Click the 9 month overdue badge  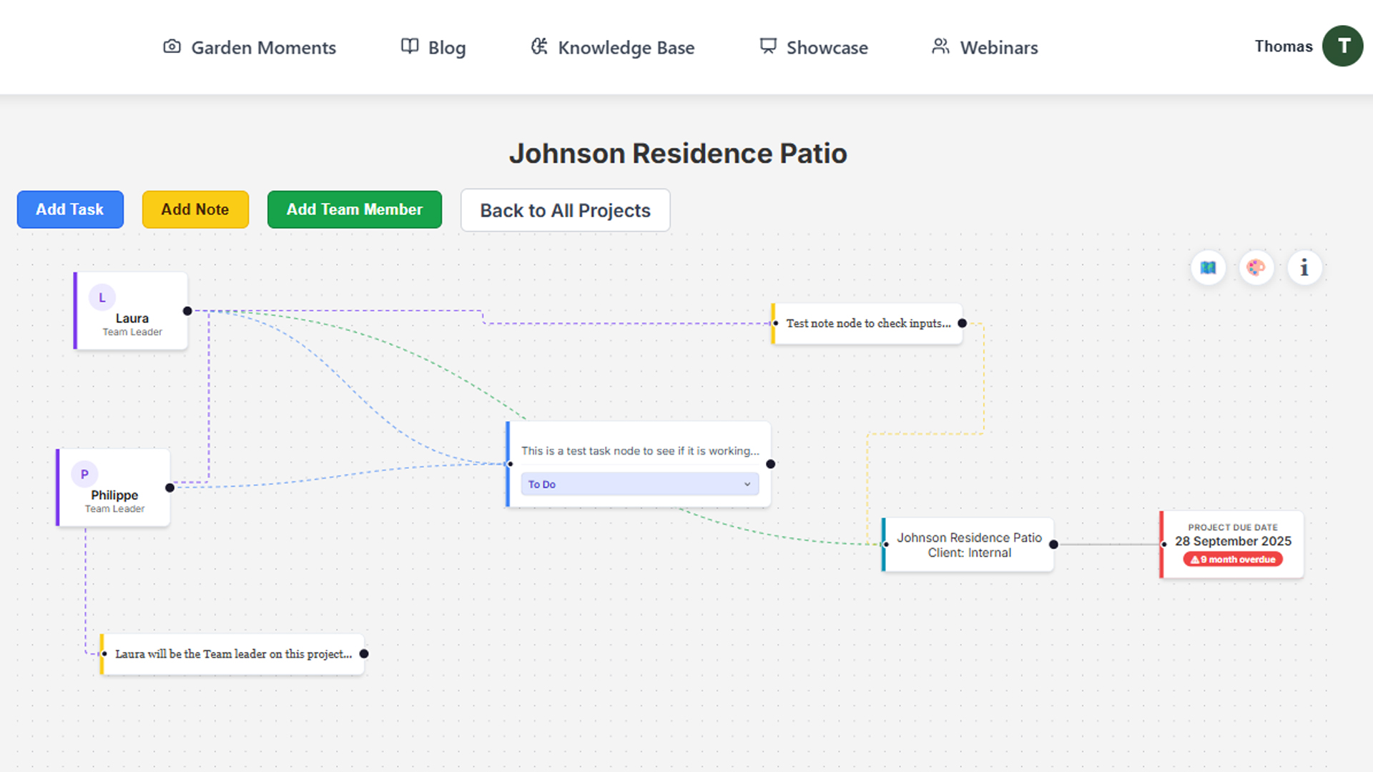point(1233,560)
